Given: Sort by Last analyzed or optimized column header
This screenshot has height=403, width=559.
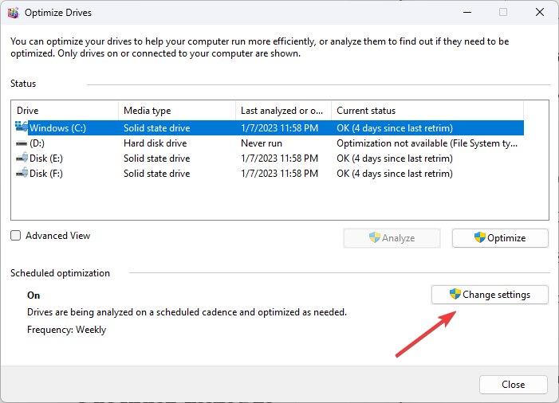Looking at the screenshot, I should [283, 111].
